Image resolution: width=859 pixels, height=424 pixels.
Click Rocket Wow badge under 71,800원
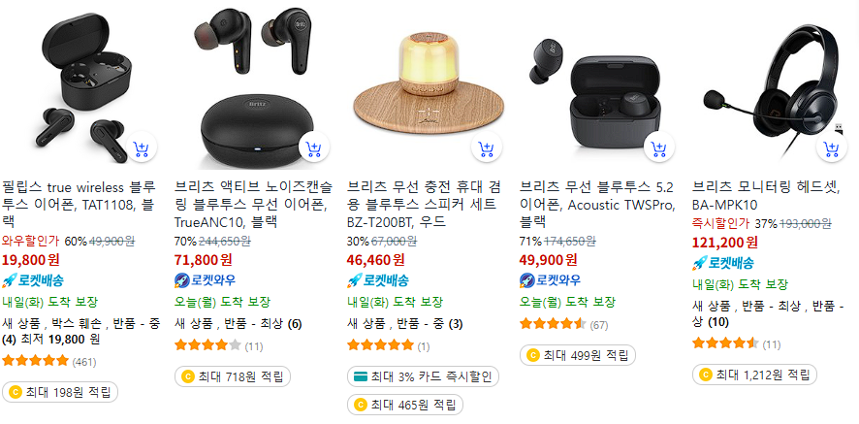[x=206, y=280]
